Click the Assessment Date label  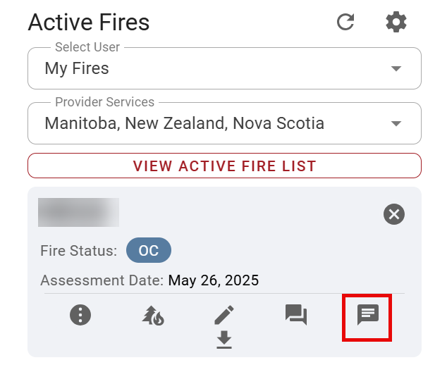coord(102,280)
